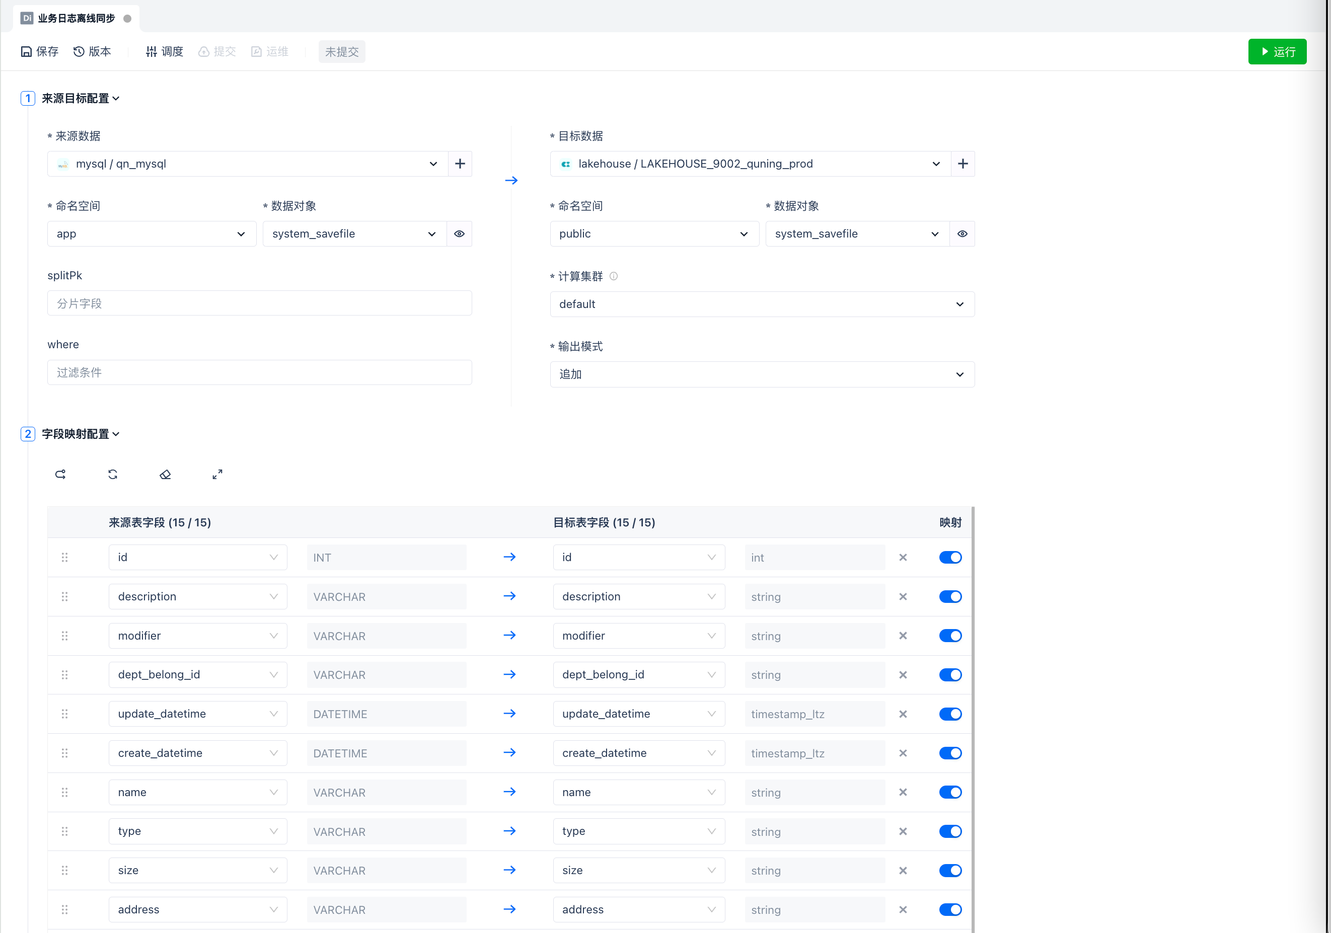Preview source system_savefile with eye icon
Viewport: 1331px width, 933px height.
tap(459, 234)
